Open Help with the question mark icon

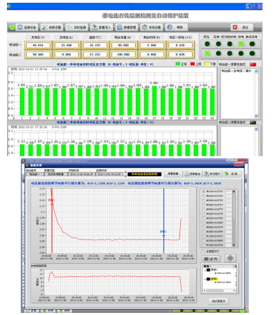pos(170,27)
